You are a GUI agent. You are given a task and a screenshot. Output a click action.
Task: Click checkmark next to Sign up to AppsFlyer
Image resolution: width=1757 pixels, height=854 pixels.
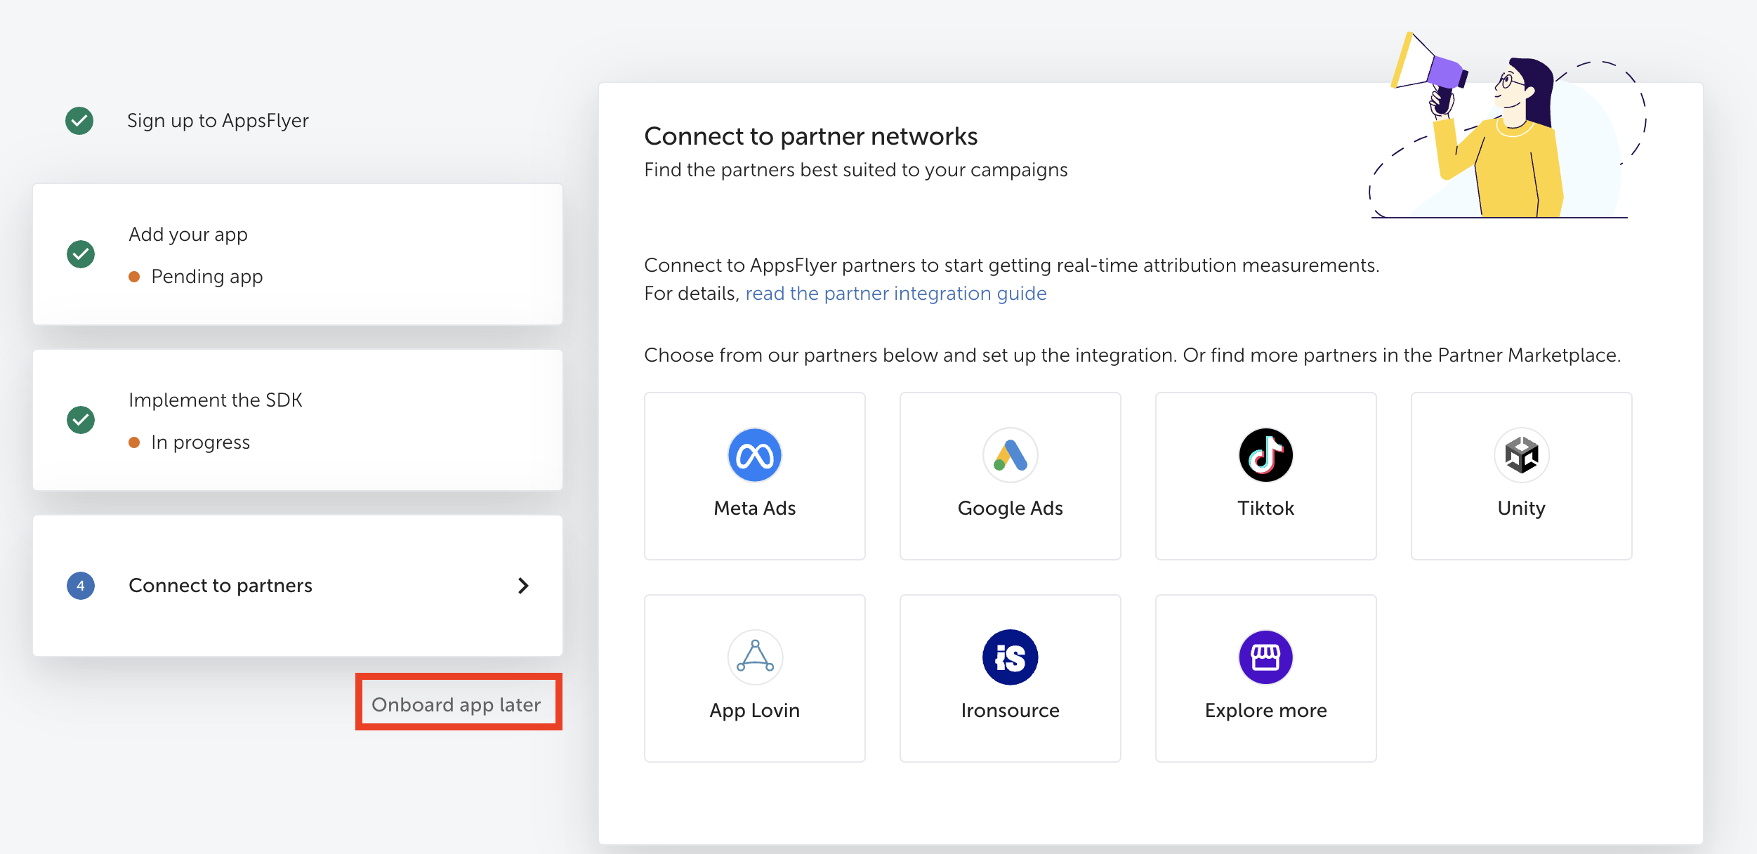coord(79,121)
